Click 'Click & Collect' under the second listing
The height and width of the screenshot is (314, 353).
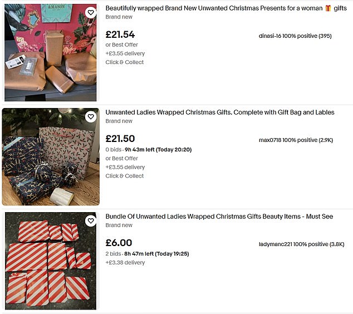[x=125, y=176]
